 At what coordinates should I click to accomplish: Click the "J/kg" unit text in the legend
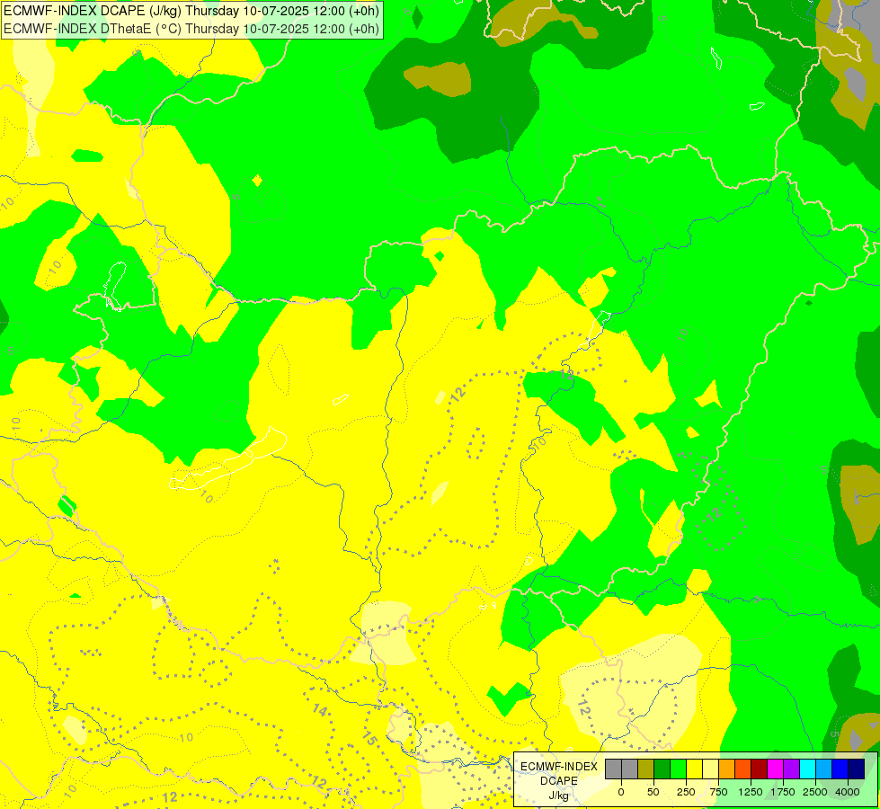tap(559, 796)
